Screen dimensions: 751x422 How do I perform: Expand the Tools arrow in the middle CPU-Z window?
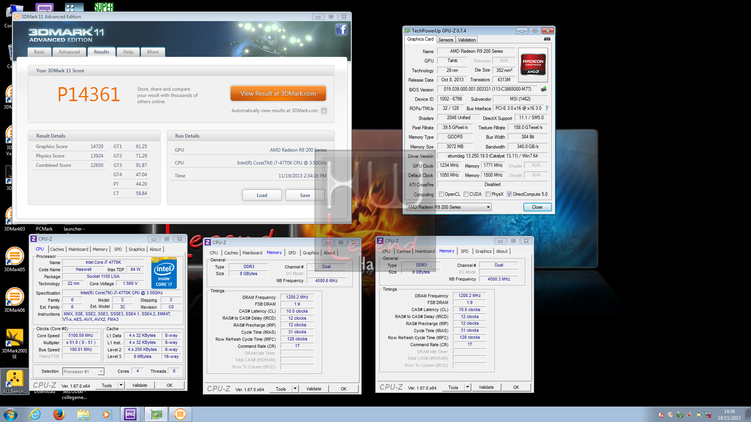point(295,389)
